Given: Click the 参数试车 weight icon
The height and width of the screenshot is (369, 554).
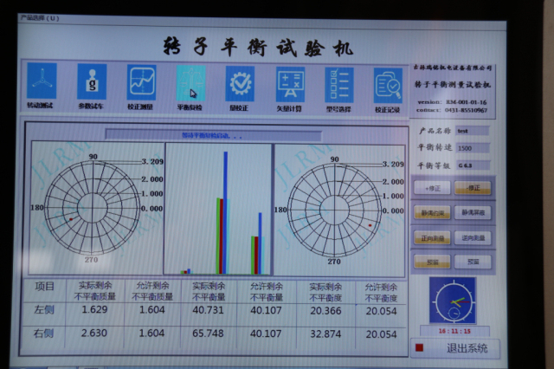Looking at the screenshot, I should click(x=91, y=82).
